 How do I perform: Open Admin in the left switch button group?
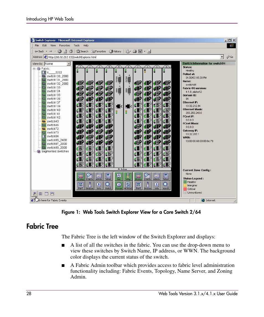point(99,176)
